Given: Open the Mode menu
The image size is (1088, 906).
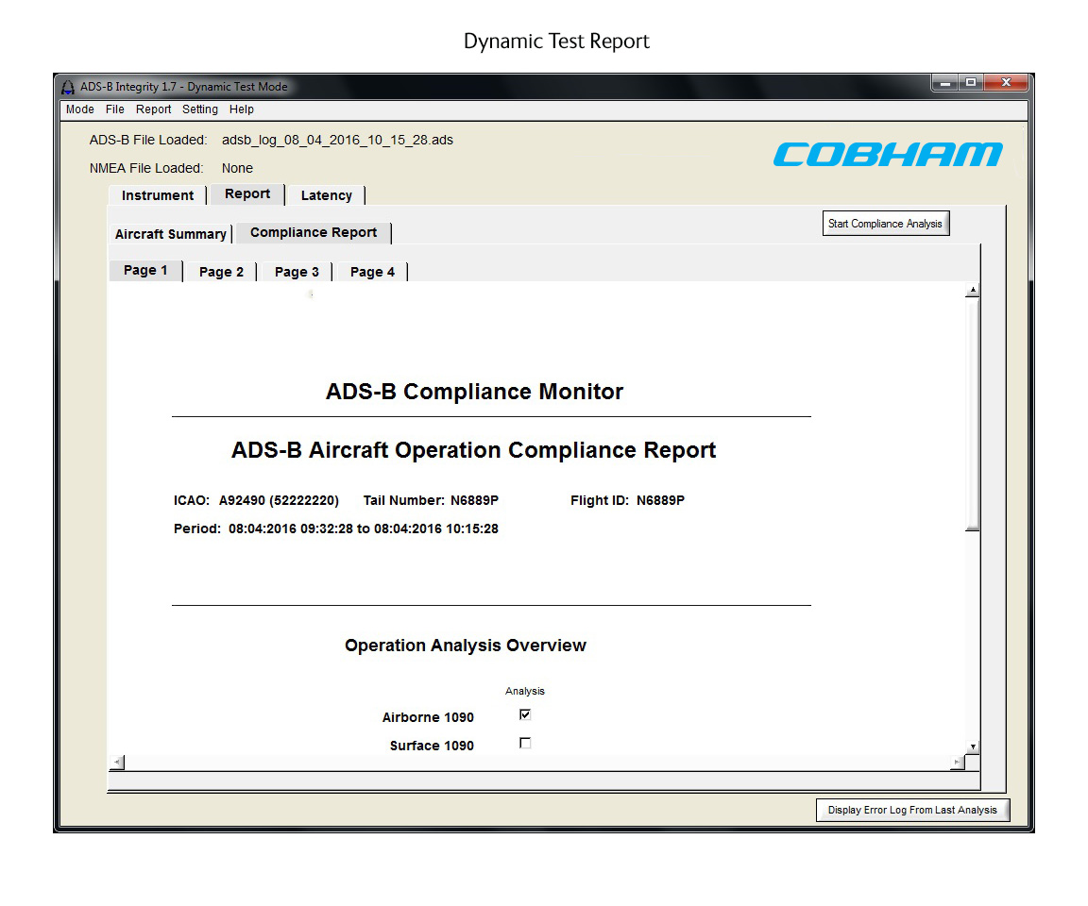Looking at the screenshot, I should click(x=79, y=109).
